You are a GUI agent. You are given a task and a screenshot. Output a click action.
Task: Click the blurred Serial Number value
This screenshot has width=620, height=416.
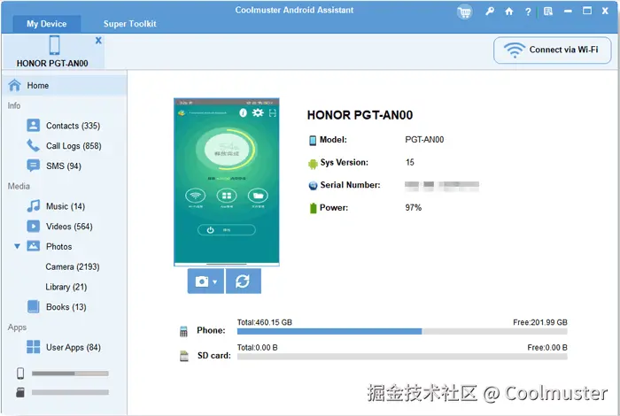(x=442, y=186)
